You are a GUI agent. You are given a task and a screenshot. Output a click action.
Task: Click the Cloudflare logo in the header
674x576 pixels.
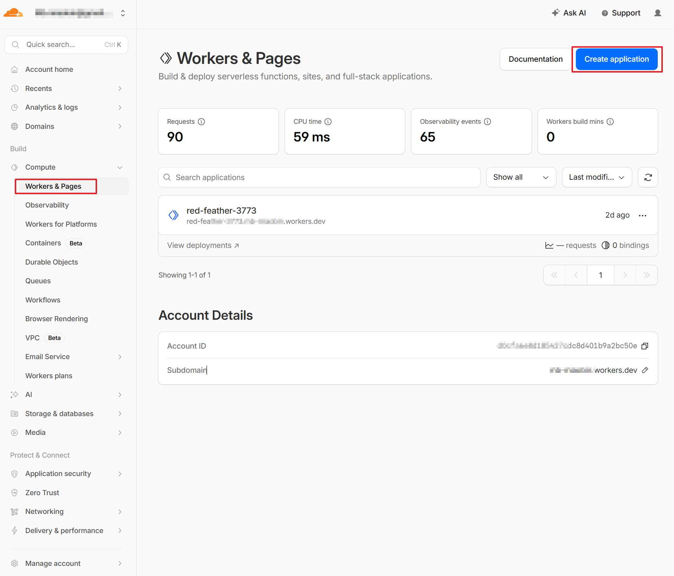(x=13, y=13)
